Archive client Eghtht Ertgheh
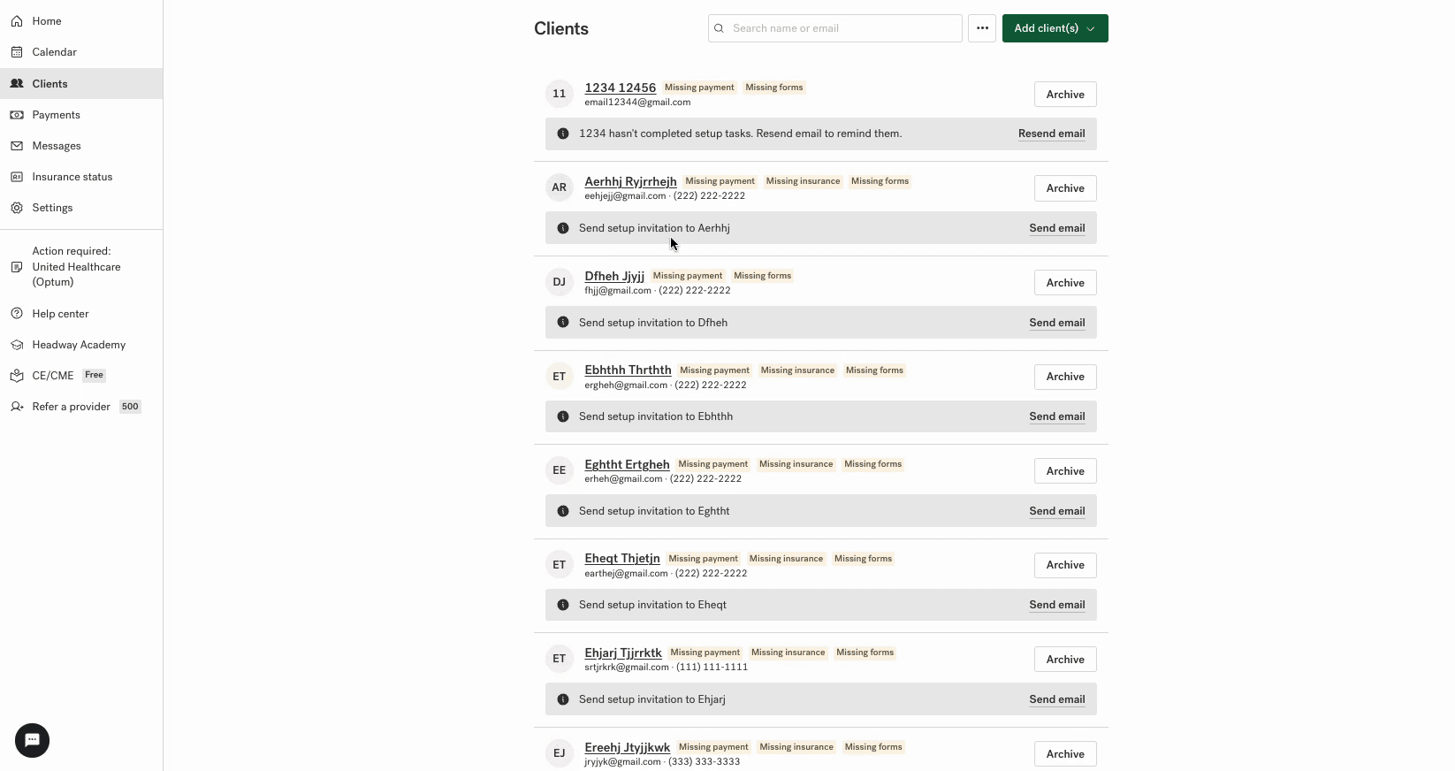The width and height of the screenshot is (1455, 771). pos(1065,471)
